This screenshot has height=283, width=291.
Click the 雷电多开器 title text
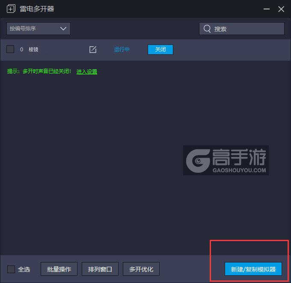point(37,9)
